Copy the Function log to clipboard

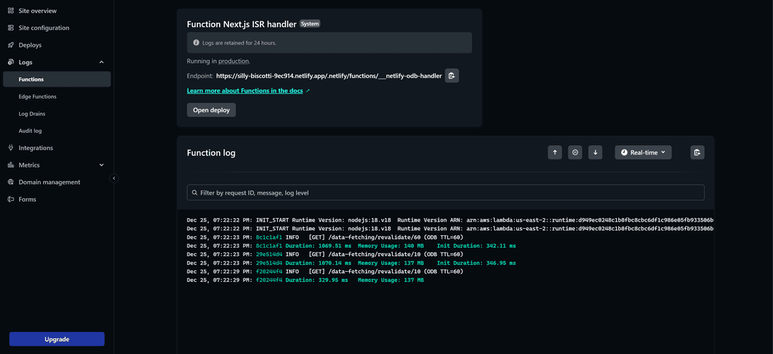click(697, 152)
